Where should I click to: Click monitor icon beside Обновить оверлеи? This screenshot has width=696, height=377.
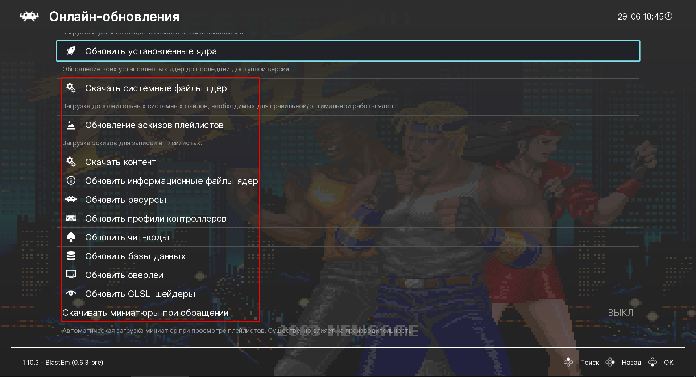tap(71, 275)
